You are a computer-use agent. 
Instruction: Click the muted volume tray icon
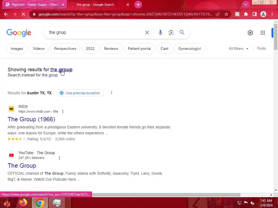(252, 203)
